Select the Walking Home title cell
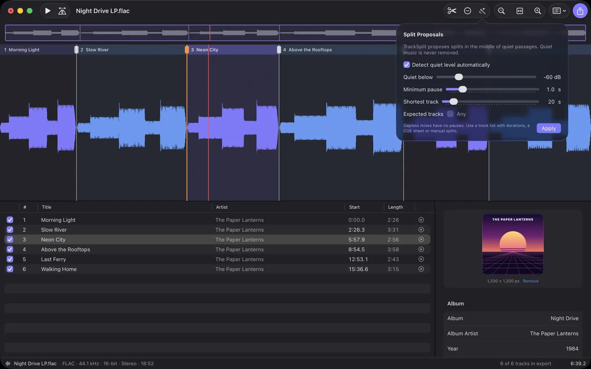The image size is (591, 369). pyautogui.click(x=59, y=269)
